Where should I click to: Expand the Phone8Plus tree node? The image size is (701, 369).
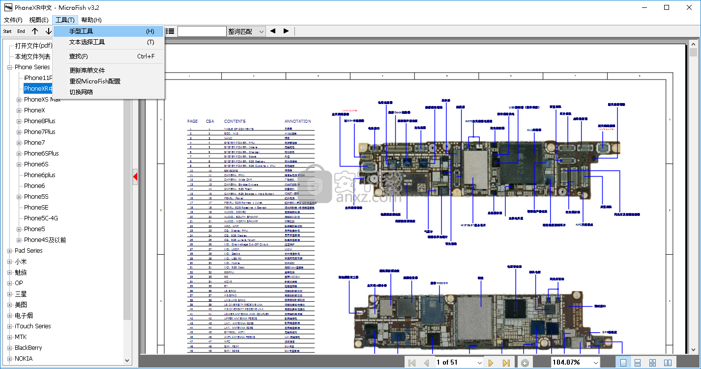coord(19,121)
